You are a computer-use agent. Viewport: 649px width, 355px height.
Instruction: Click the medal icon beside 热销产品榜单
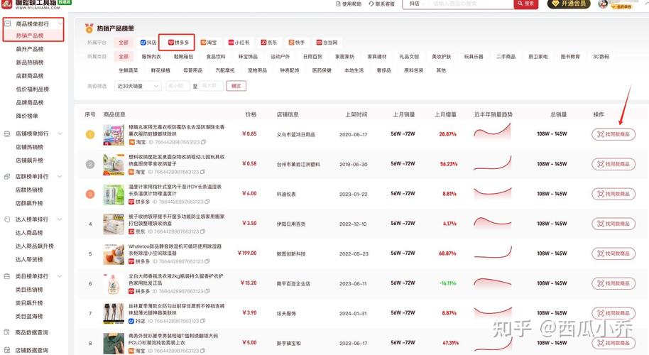click(89, 28)
